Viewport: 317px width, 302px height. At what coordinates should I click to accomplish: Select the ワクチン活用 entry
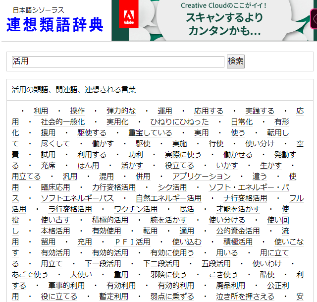136,209
